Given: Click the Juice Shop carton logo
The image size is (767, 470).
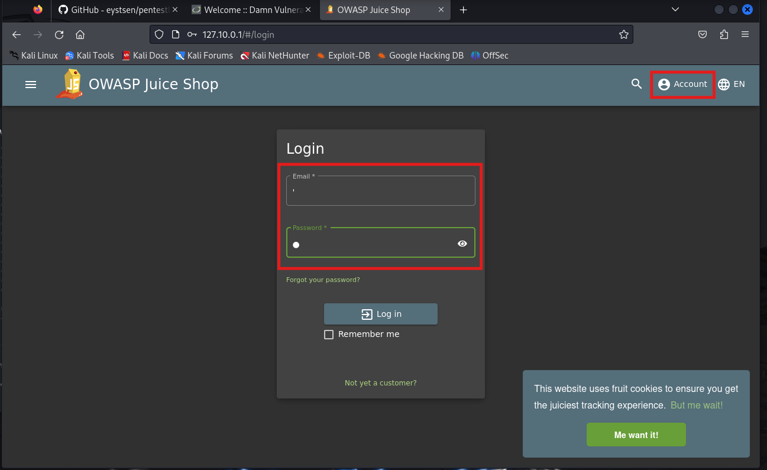Looking at the screenshot, I should 70,84.
